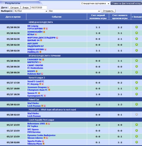Open Slovan Liberec team link
Screen dimensions: 142x146
coord(35,138)
